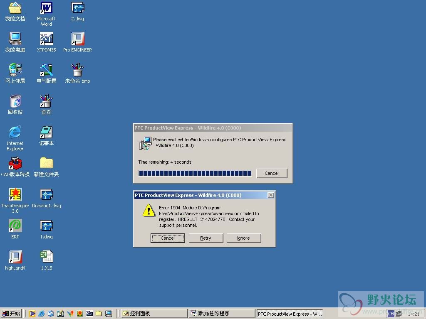Click Ignore in the error dialog
Image resolution: width=426 pixels, height=319 pixels.
(x=243, y=238)
